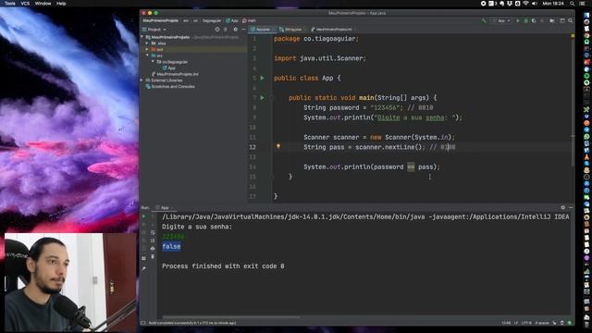
Task: Click the App breadcrumb in navigation bar
Action: click(x=232, y=20)
